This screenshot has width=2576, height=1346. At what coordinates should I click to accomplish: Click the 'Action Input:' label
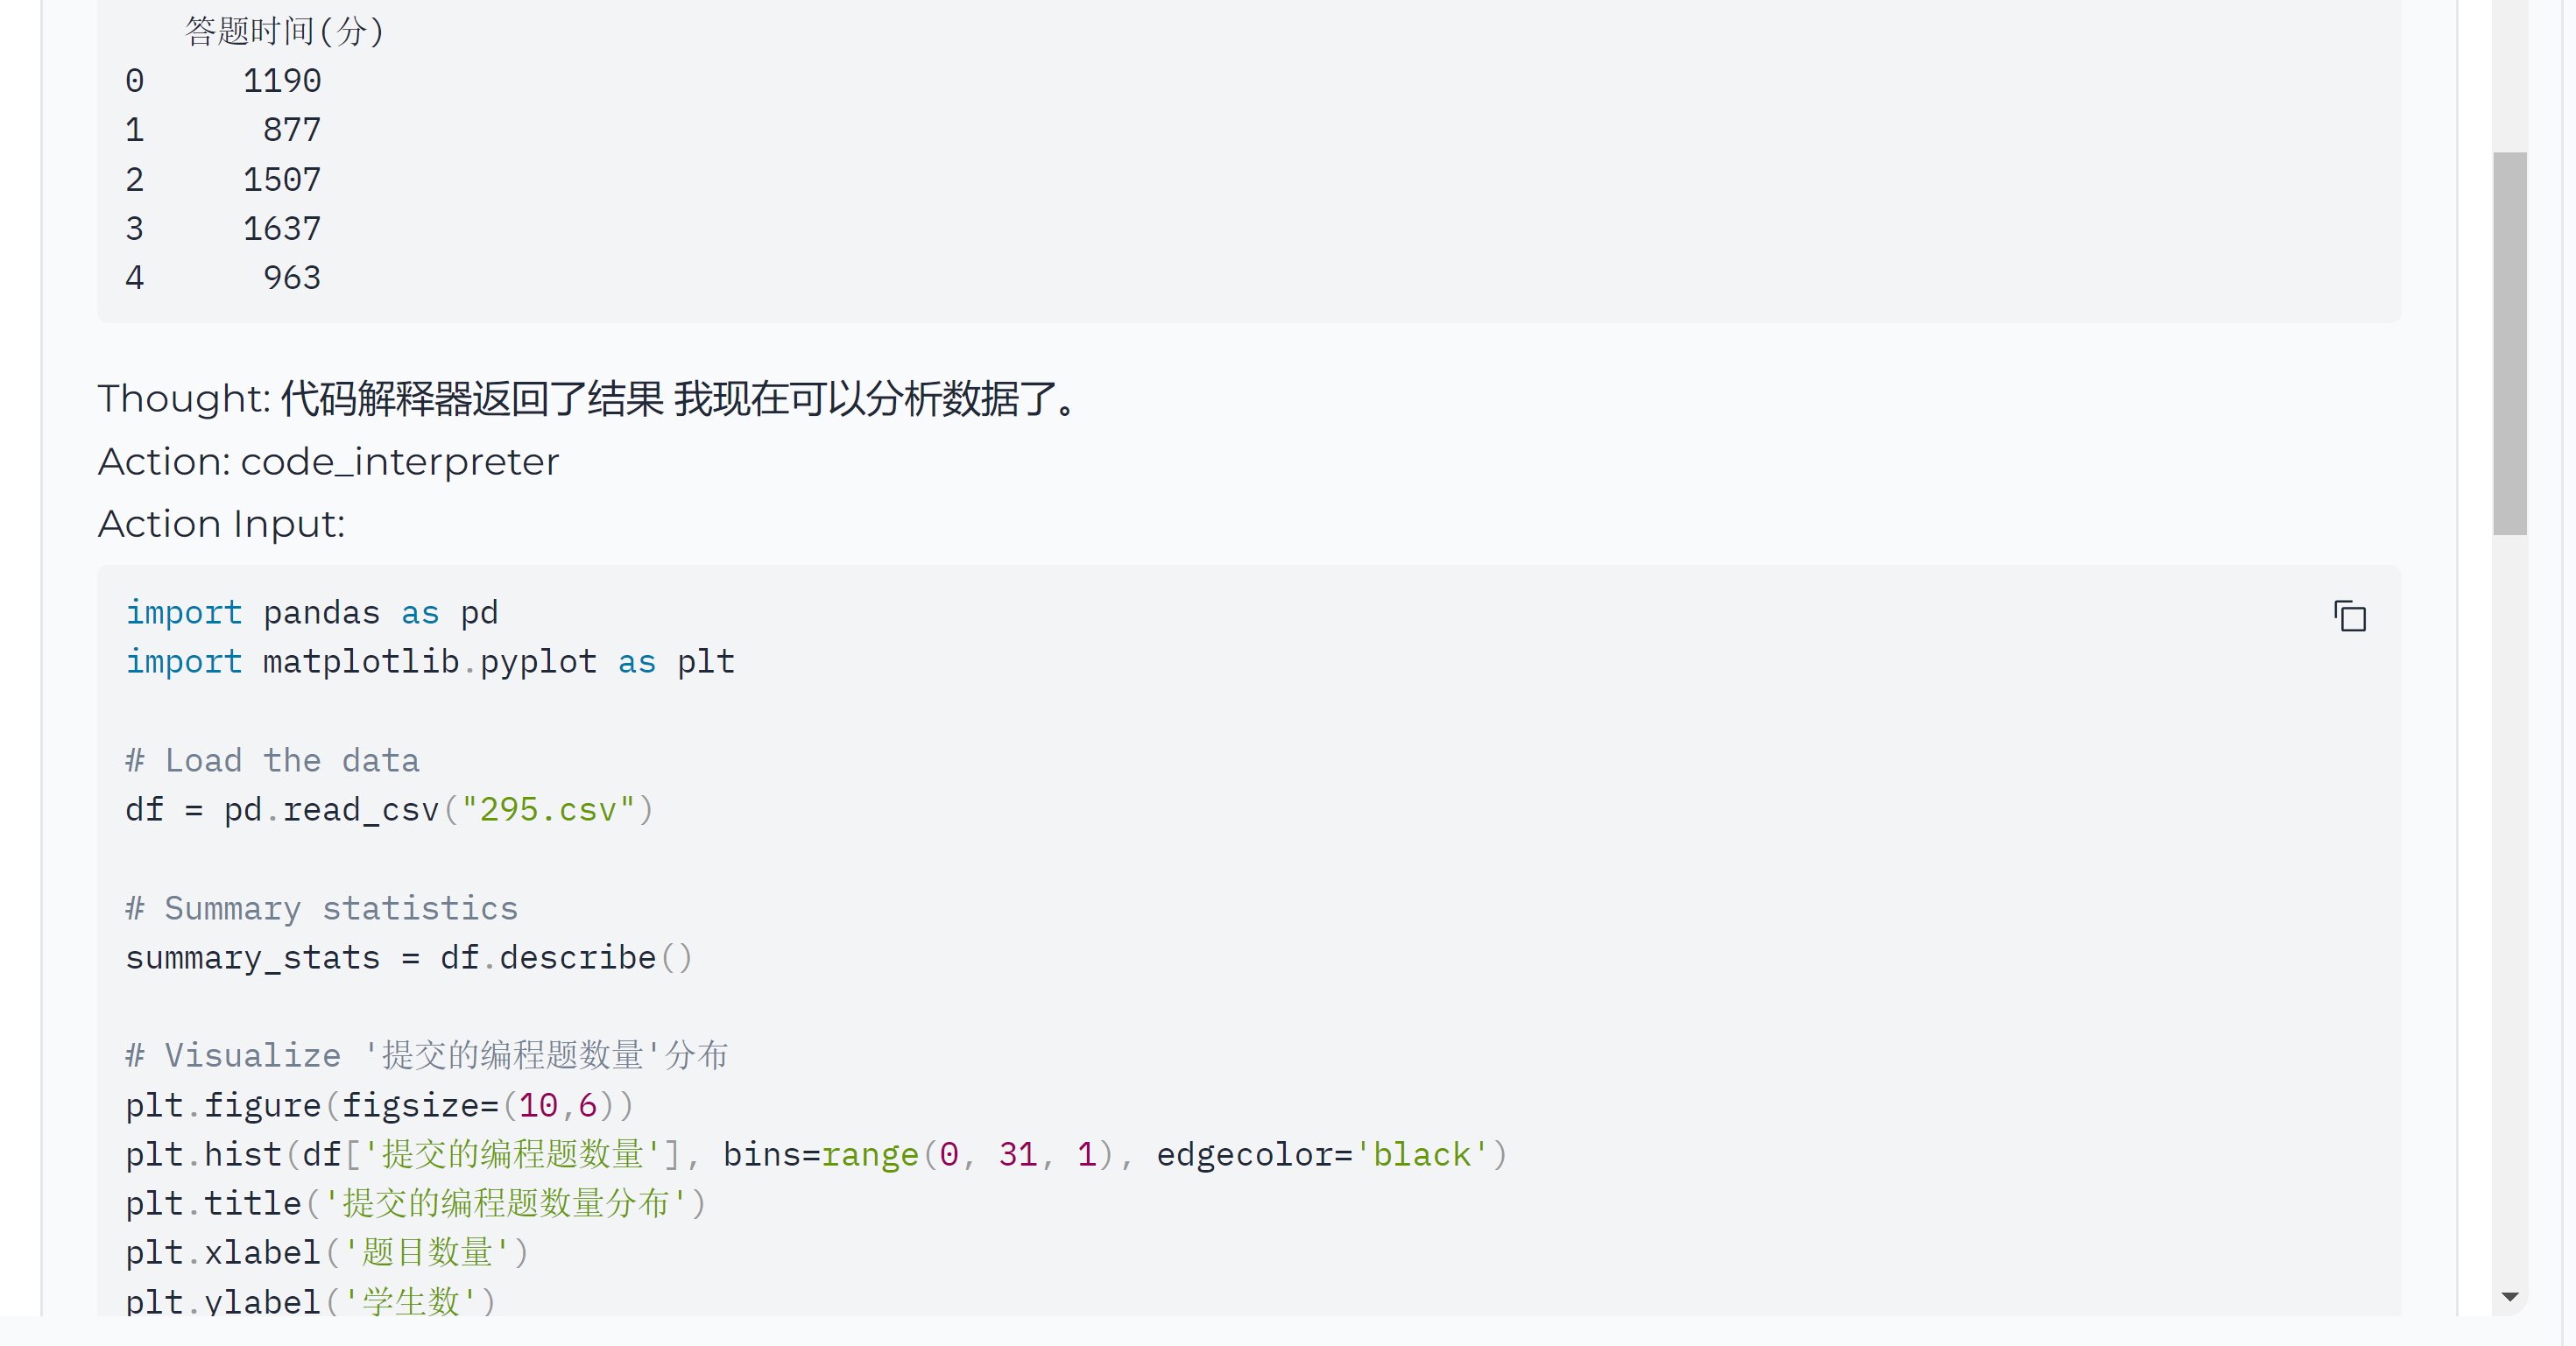coord(221,523)
